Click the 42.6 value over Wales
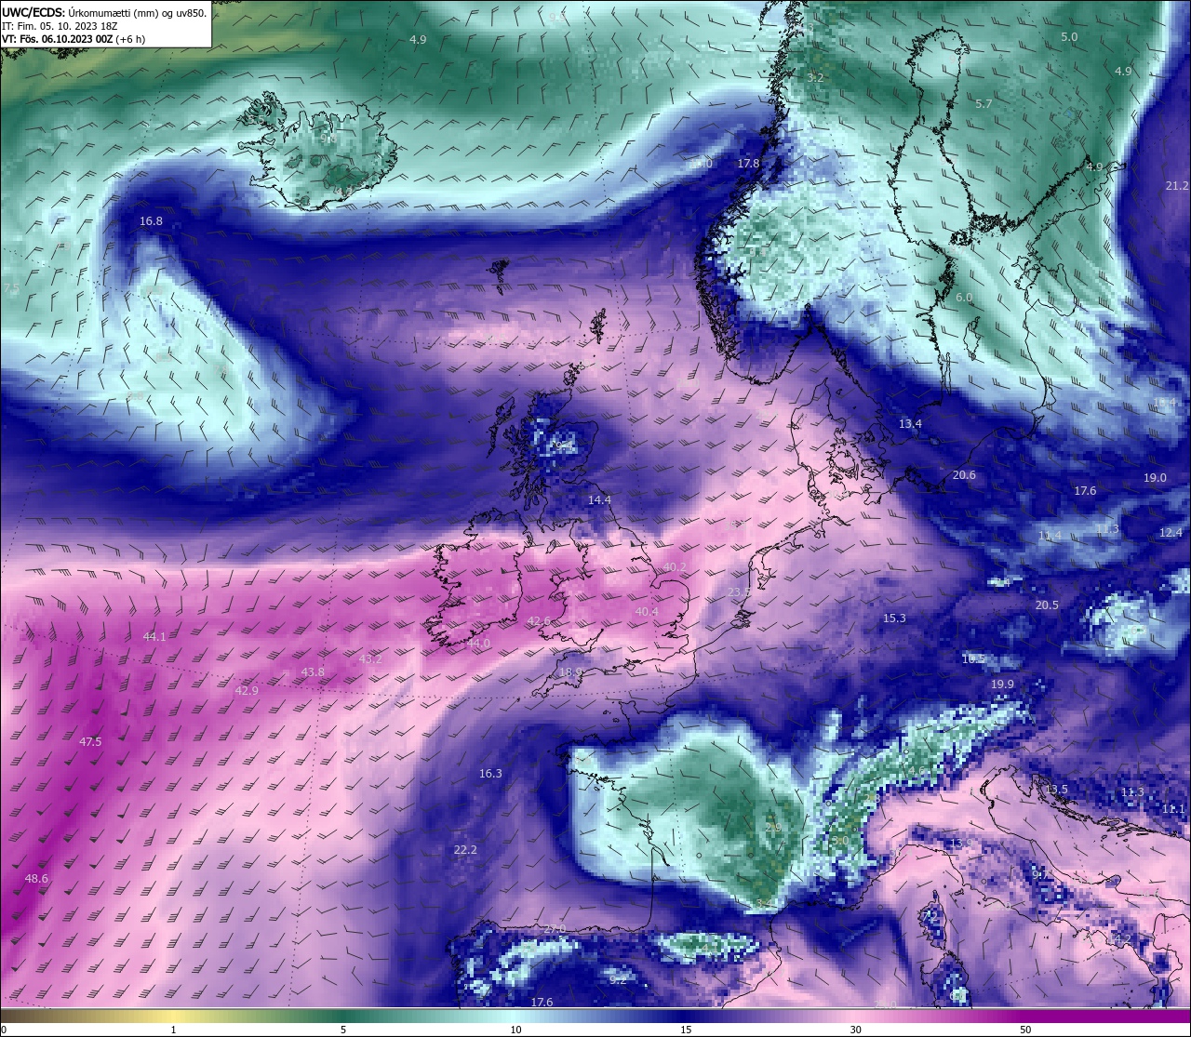This screenshot has width=1191, height=1037. point(539,621)
